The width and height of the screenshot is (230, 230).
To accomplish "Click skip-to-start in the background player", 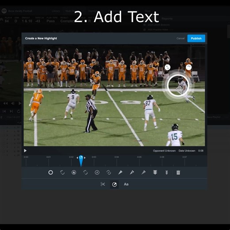I will tap(4, 111).
